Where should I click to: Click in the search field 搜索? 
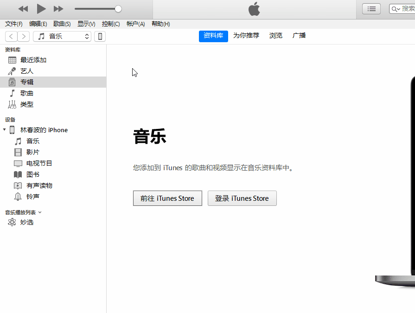pyautogui.click(x=402, y=9)
